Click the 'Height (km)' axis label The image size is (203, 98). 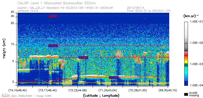coord(4,48)
